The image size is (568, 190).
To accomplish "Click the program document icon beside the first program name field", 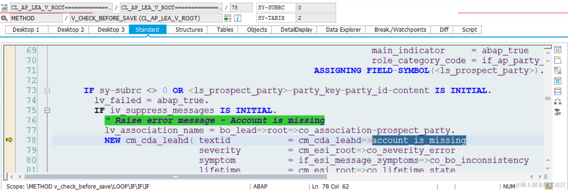I will point(4,7).
